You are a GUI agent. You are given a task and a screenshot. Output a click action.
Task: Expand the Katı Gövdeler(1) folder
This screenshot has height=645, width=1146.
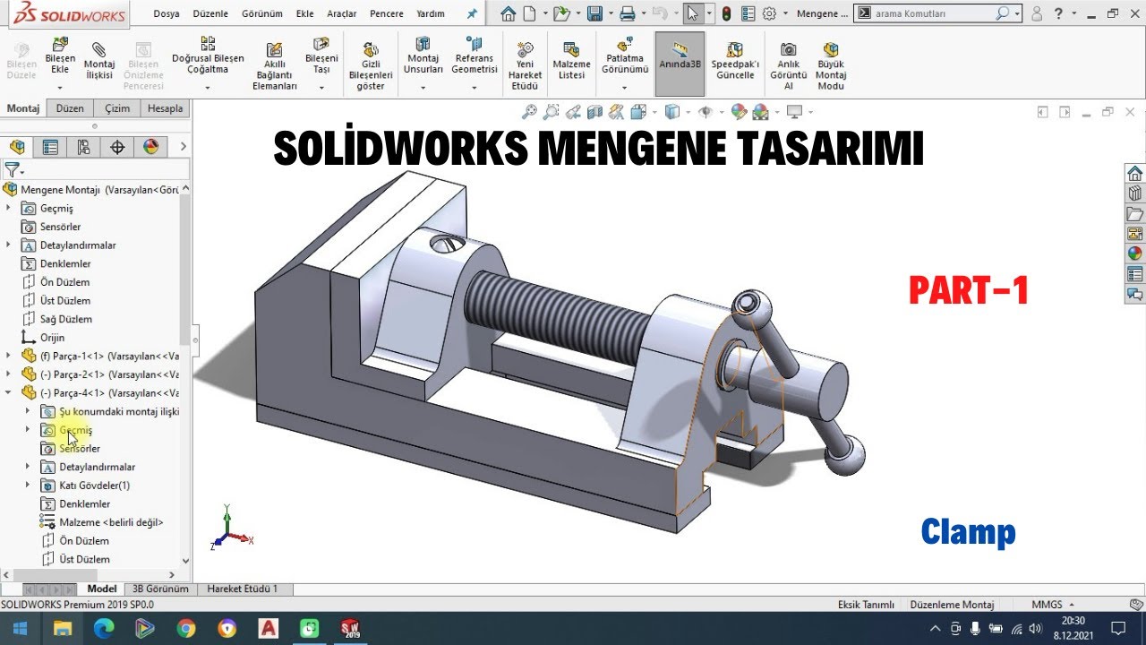tap(28, 486)
